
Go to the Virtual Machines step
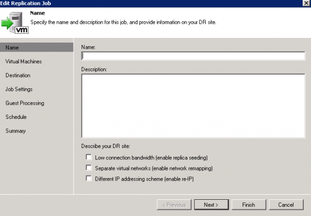tap(24, 62)
